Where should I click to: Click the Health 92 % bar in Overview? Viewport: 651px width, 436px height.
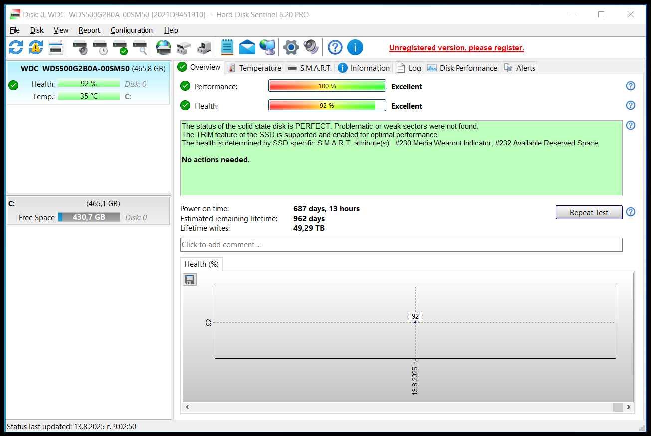(327, 105)
